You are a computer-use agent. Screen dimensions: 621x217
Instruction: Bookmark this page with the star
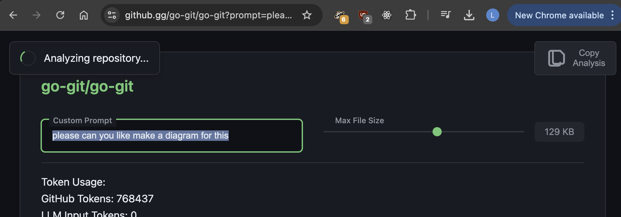click(x=307, y=15)
